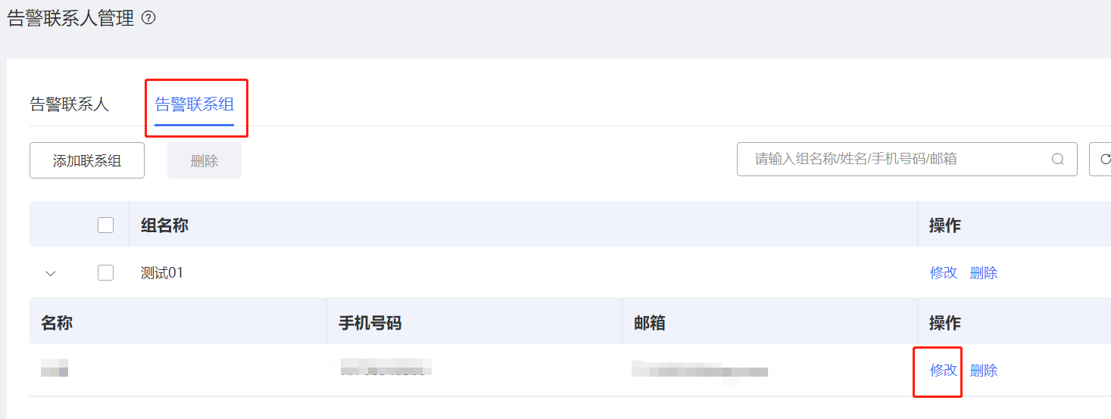Image resolution: width=1111 pixels, height=419 pixels.
Task: Click the grey 删除 button beside 添加联系组
Action: pos(204,160)
